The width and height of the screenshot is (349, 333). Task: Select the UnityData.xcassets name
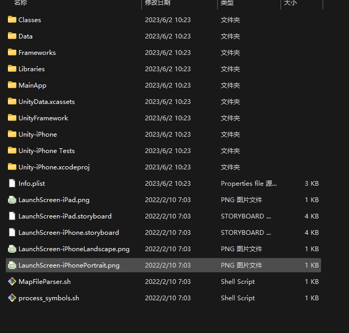coord(46,101)
